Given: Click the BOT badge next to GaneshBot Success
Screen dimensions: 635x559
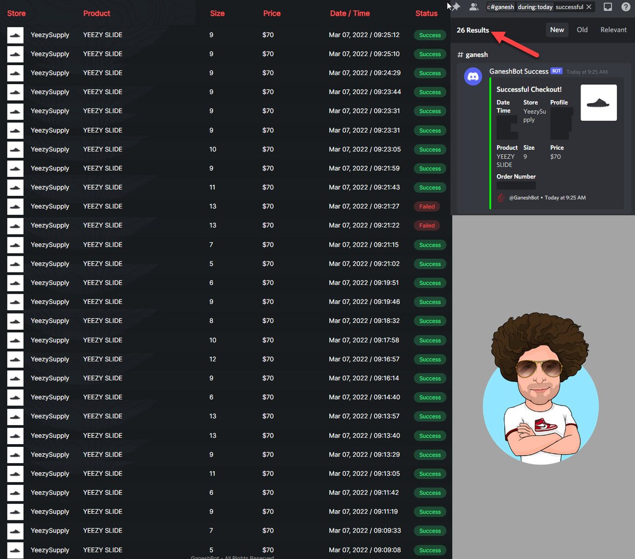Looking at the screenshot, I should pos(556,70).
